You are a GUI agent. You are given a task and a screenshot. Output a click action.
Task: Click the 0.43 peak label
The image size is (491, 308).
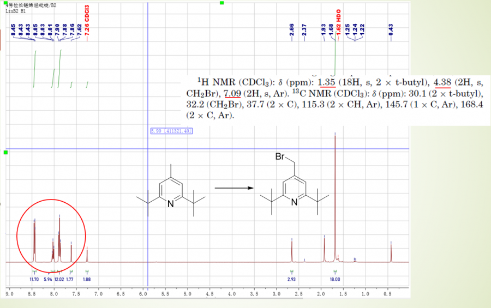click(x=391, y=29)
